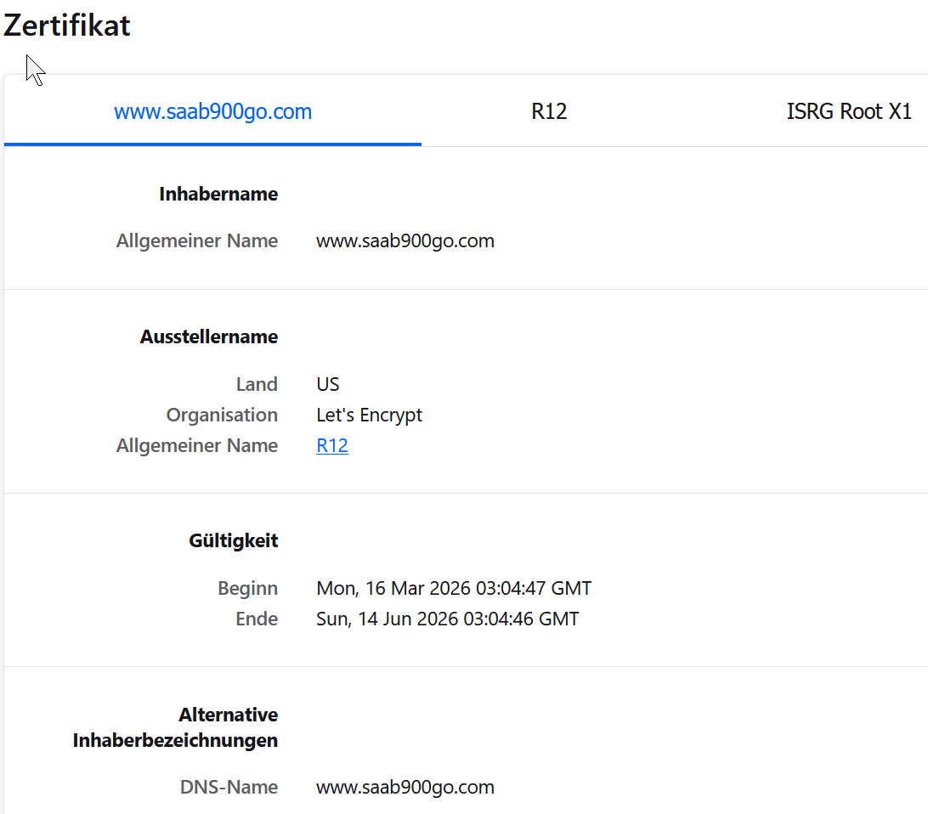
Task: Click the Ende expiry date value
Action: click(x=448, y=619)
